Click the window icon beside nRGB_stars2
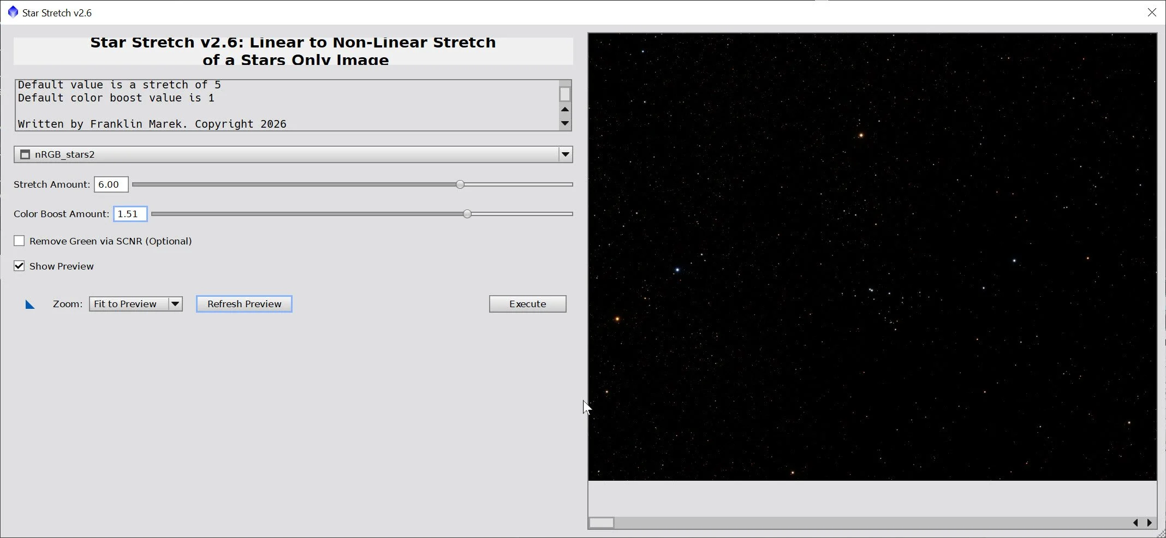 (25, 154)
